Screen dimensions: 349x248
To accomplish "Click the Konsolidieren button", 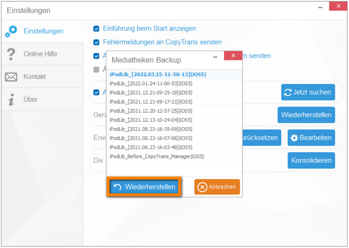I will [311, 161].
